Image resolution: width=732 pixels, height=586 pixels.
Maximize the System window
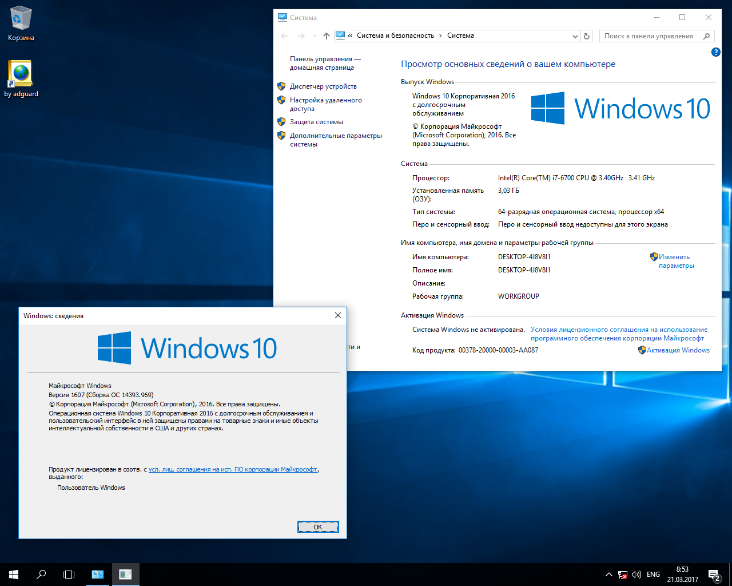coord(682,17)
